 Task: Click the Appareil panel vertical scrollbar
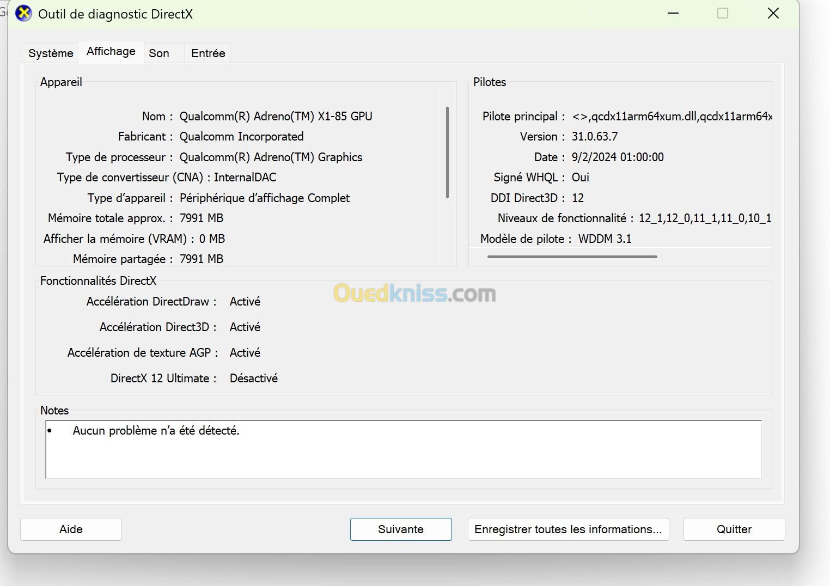(447, 152)
